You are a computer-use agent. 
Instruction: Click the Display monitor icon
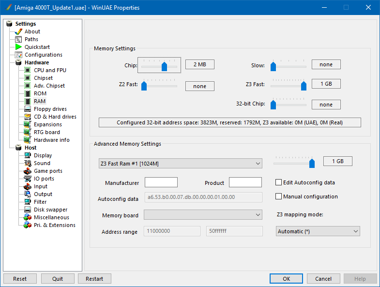(28, 155)
